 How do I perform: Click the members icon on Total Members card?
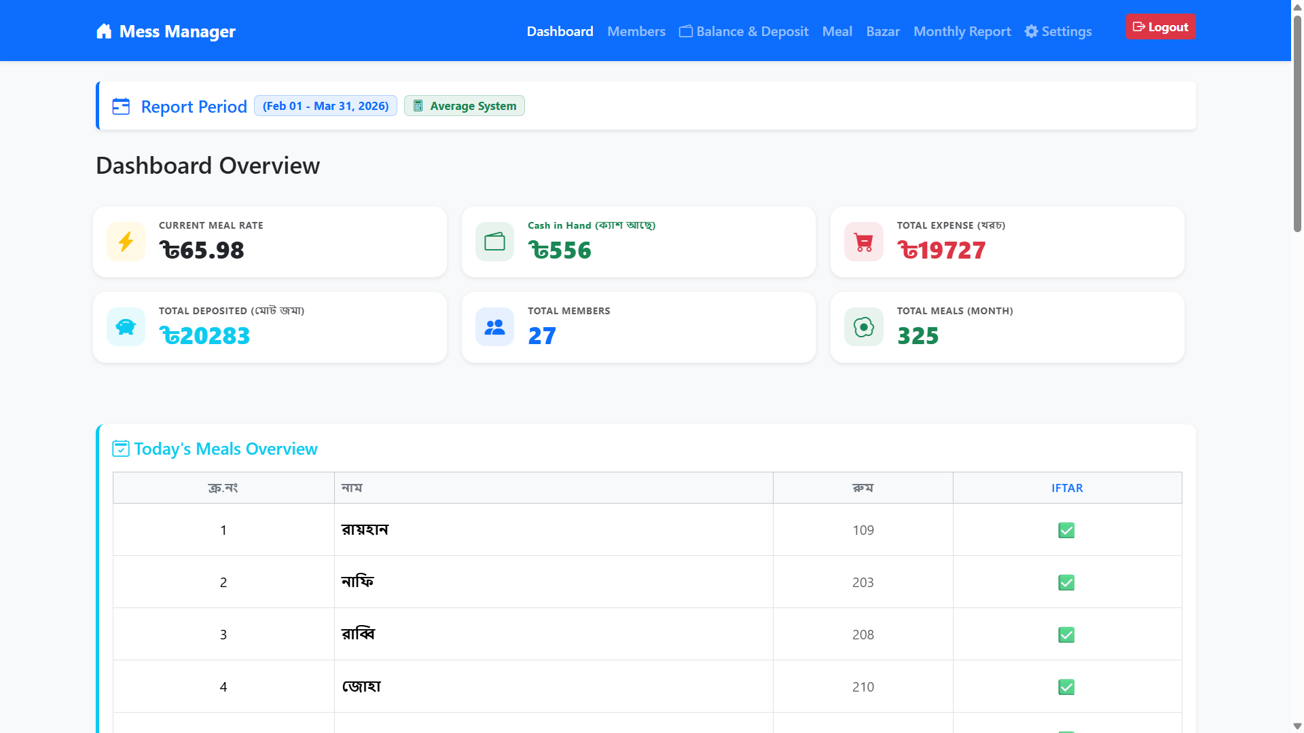[x=494, y=327]
